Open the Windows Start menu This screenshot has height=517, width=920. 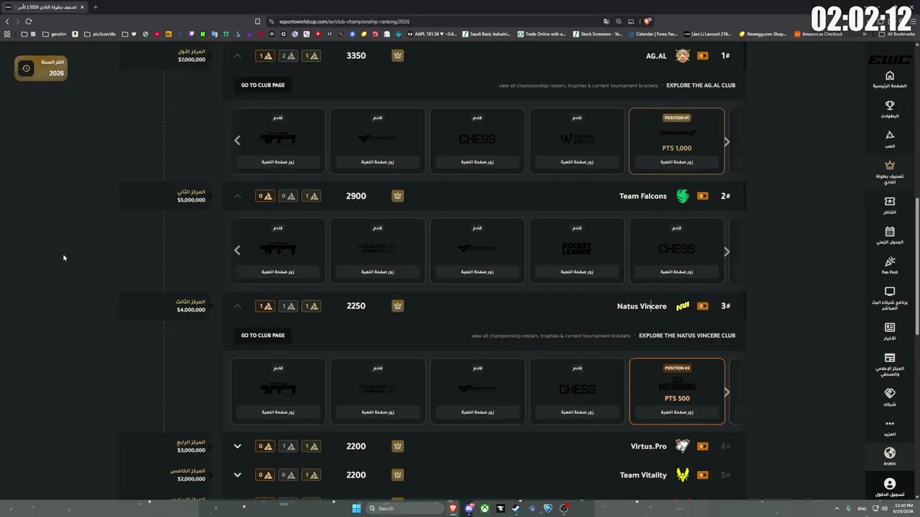click(x=356, y=508)
